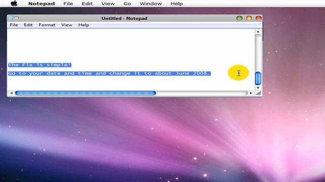Click the vertical scrollbar up arrow
325x182 pixels.
pos(258,32)
